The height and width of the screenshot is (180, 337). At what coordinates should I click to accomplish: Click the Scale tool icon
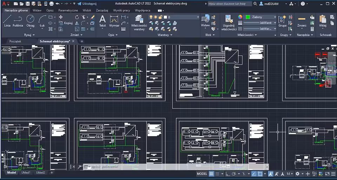point(77,29)
